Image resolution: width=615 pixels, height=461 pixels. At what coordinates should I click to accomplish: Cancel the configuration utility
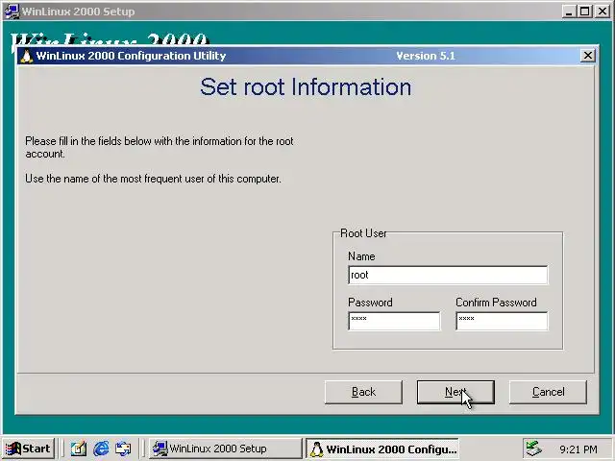(548, 392)
